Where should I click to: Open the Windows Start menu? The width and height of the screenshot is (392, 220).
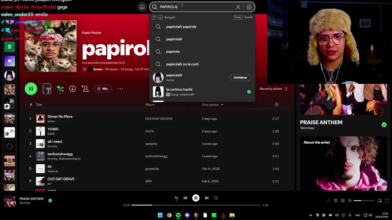click(x=160, y=215)
